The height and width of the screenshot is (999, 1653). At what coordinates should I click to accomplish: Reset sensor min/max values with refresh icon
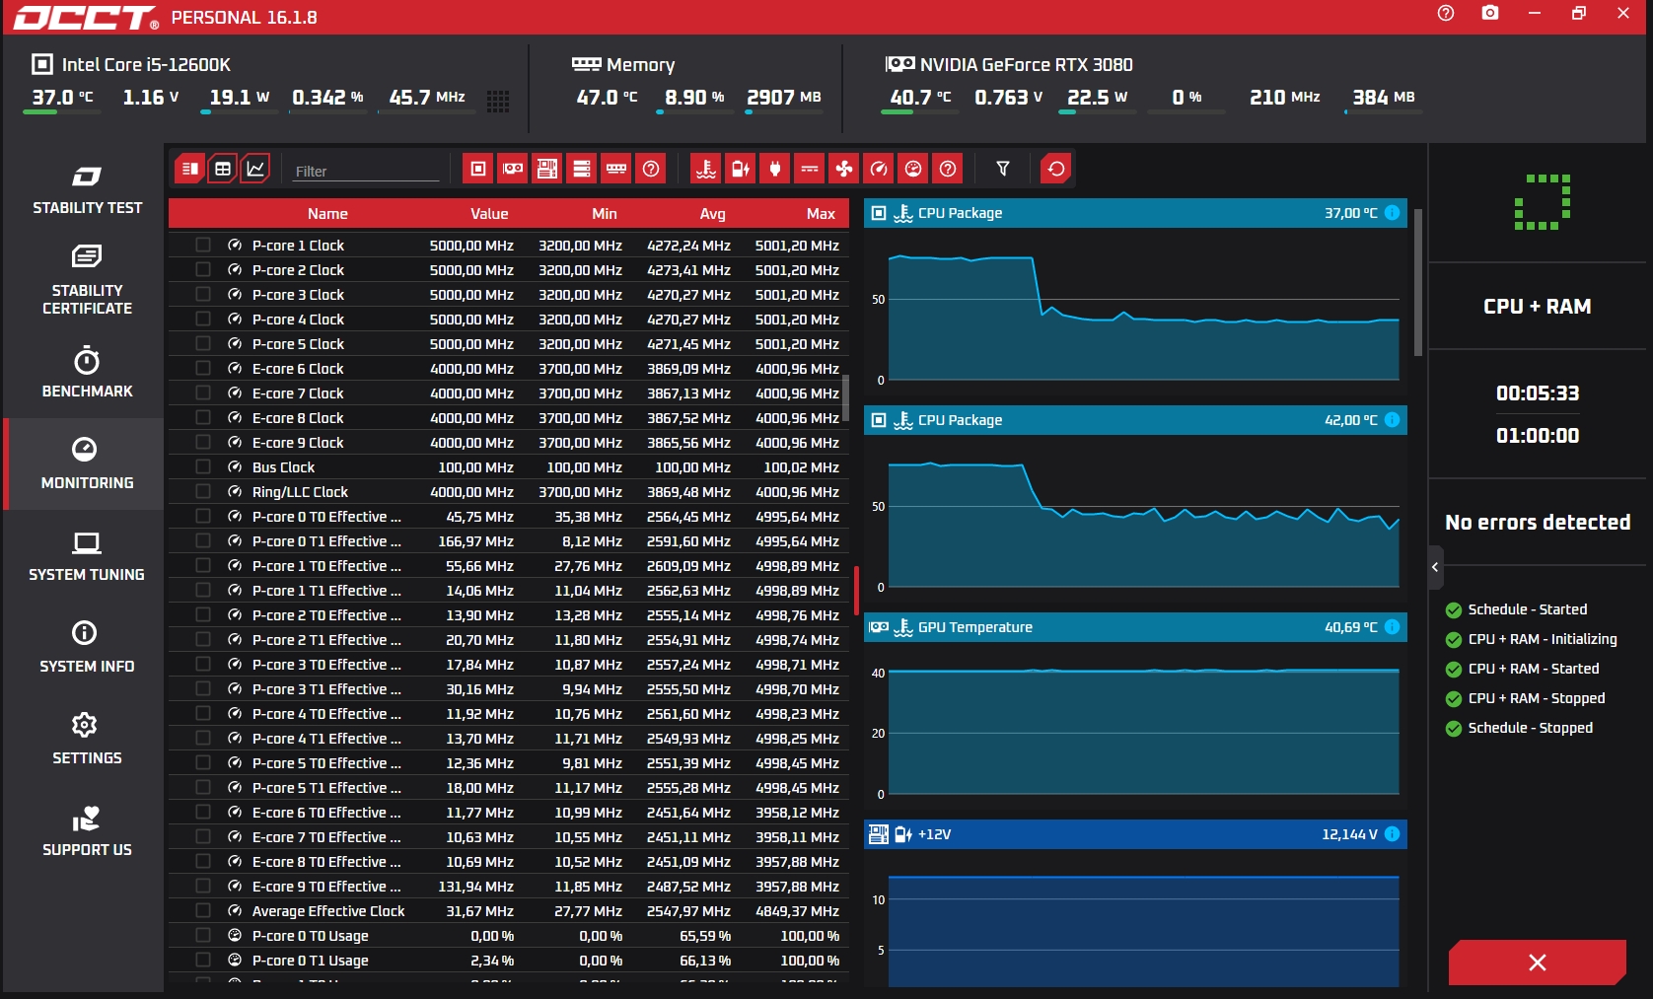click(x=1056, y=169)
